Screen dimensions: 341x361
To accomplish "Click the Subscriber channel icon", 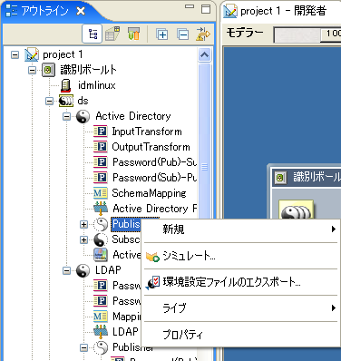I will point(101,239).
